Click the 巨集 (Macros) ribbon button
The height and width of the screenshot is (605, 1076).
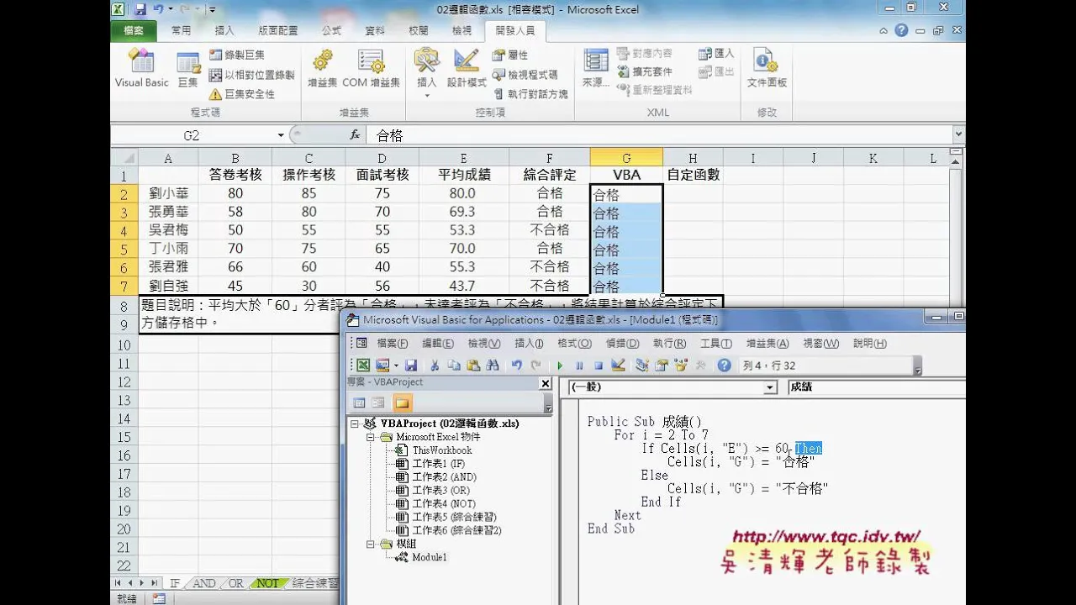[x=187, y=68]
